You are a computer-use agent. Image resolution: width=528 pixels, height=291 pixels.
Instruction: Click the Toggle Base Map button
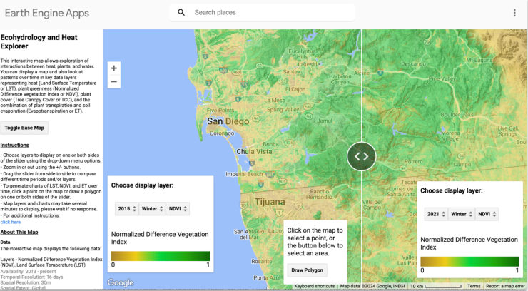24,128
